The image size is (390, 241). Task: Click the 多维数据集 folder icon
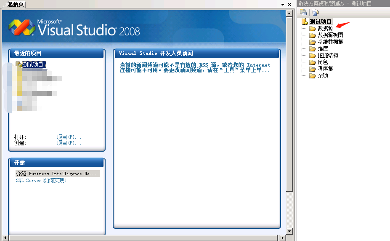(313, 42)
